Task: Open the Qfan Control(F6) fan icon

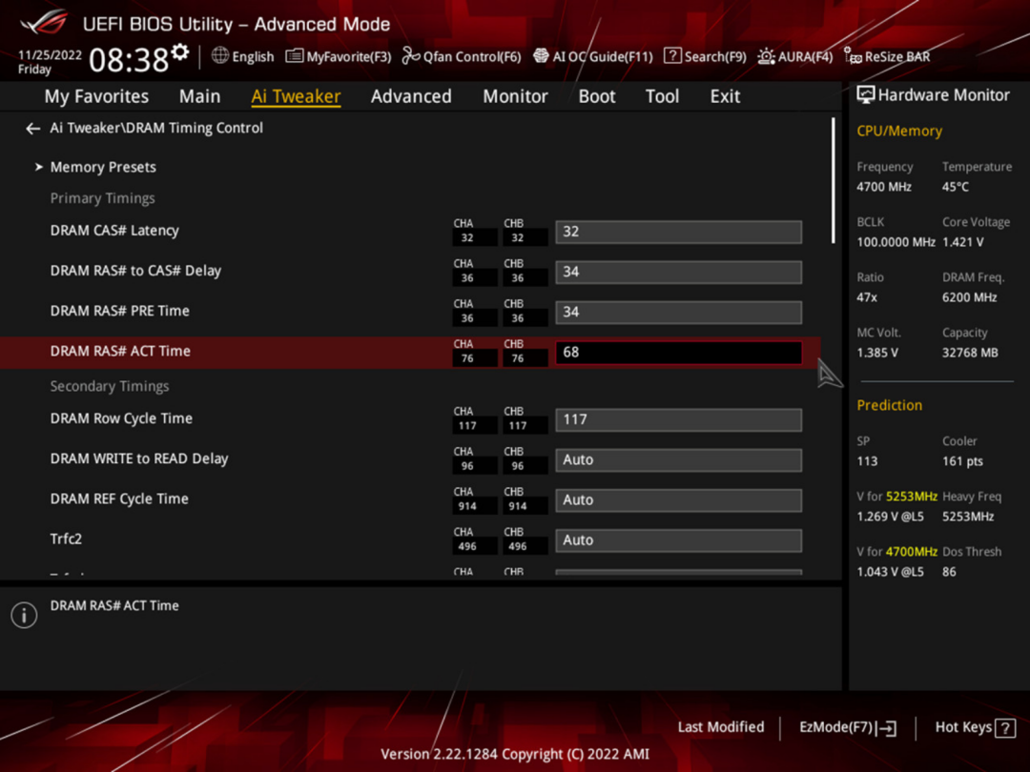Action: tap(410, 56)
